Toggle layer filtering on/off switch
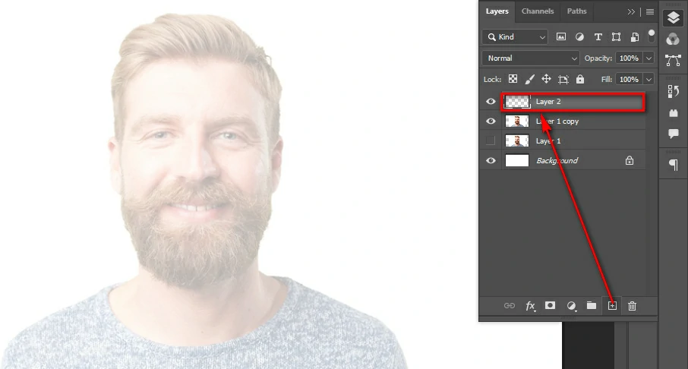The height and width of the screenshot is (369, 688). [x=652, y=35]
